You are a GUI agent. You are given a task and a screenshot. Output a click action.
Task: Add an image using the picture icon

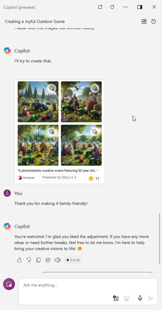pos(116,298)
